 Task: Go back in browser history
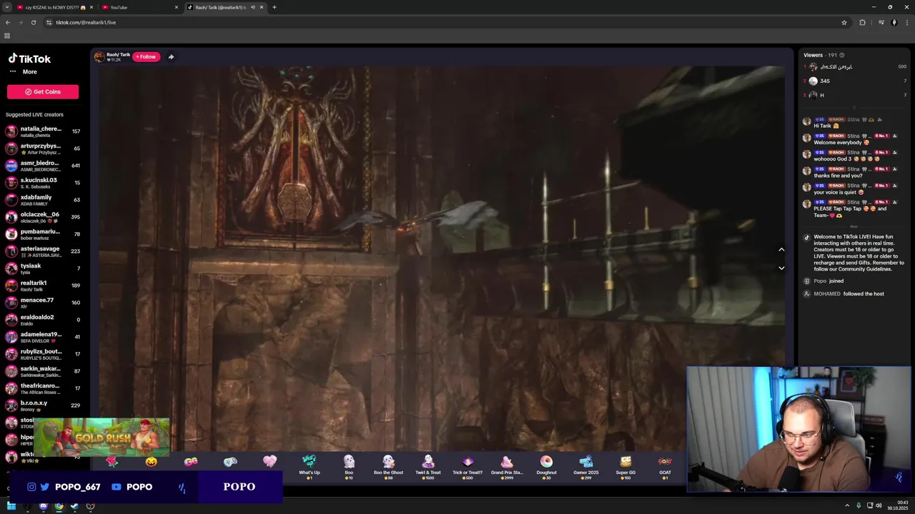[8, 22]
